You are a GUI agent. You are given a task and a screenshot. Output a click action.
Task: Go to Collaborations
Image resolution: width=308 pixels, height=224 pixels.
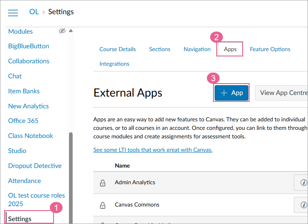tap(29, 61)
